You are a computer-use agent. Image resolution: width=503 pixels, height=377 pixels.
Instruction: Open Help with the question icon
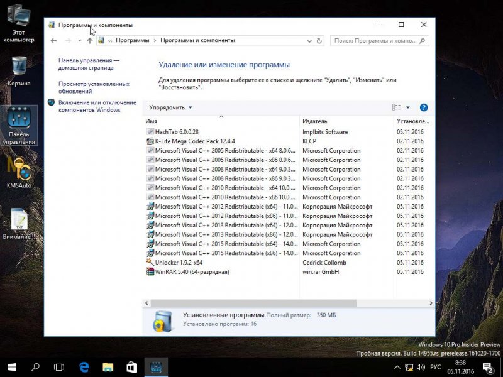424,107
